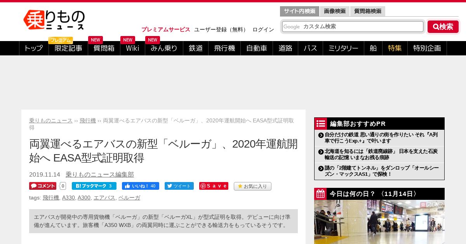Screen dimensions: 466x244
Task: Go to トップ in the navigation bar
Action: coord(34,48)
